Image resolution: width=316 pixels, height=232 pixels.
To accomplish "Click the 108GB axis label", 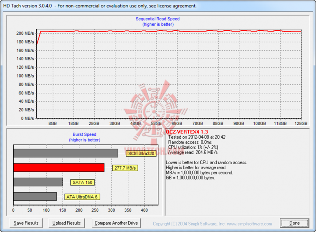I will (x=259, y=123).
